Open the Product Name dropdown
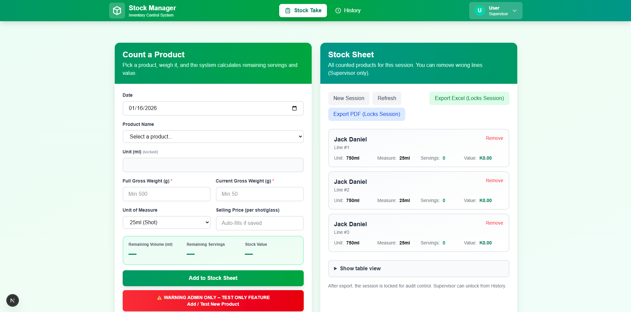 tap(213, 136)
